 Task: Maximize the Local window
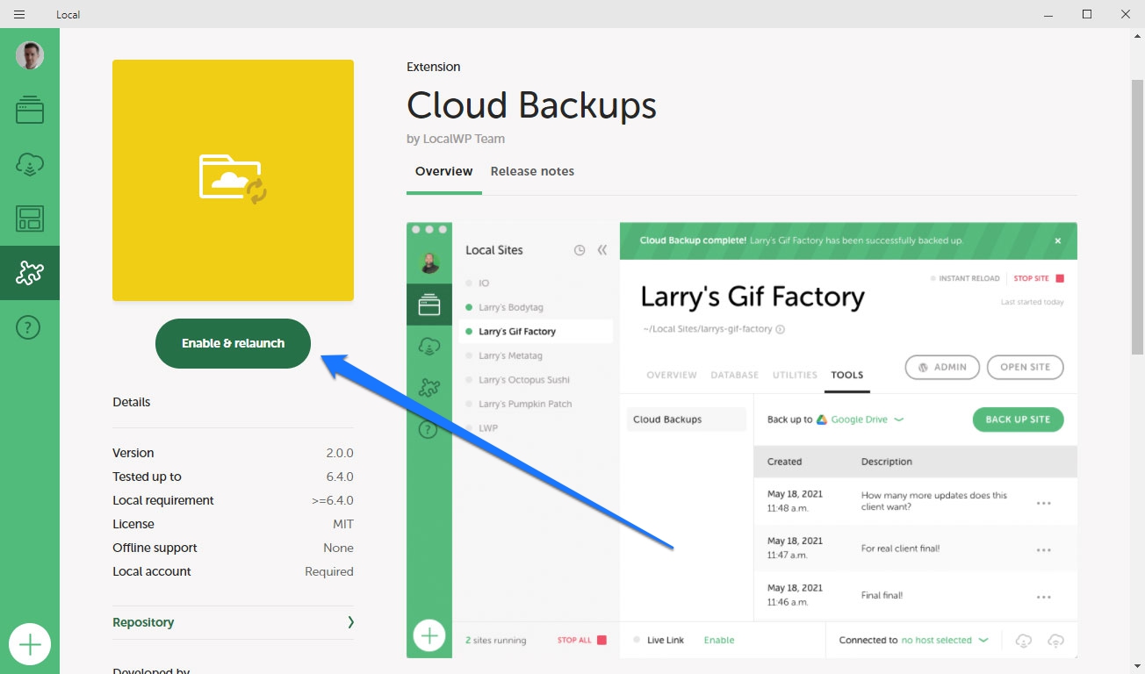coord(1087,14)
